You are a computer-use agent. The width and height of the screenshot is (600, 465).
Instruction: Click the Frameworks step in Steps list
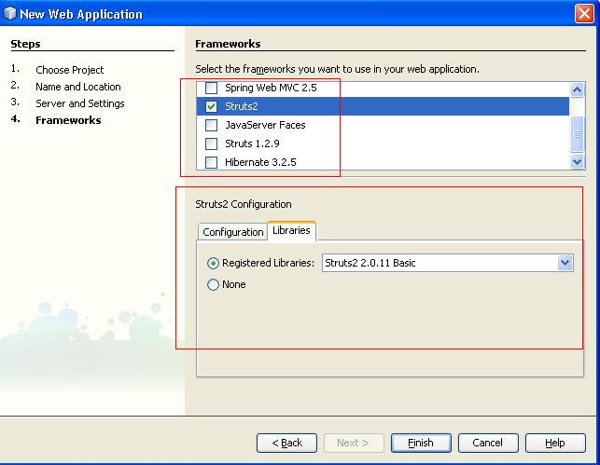point(68,120)
